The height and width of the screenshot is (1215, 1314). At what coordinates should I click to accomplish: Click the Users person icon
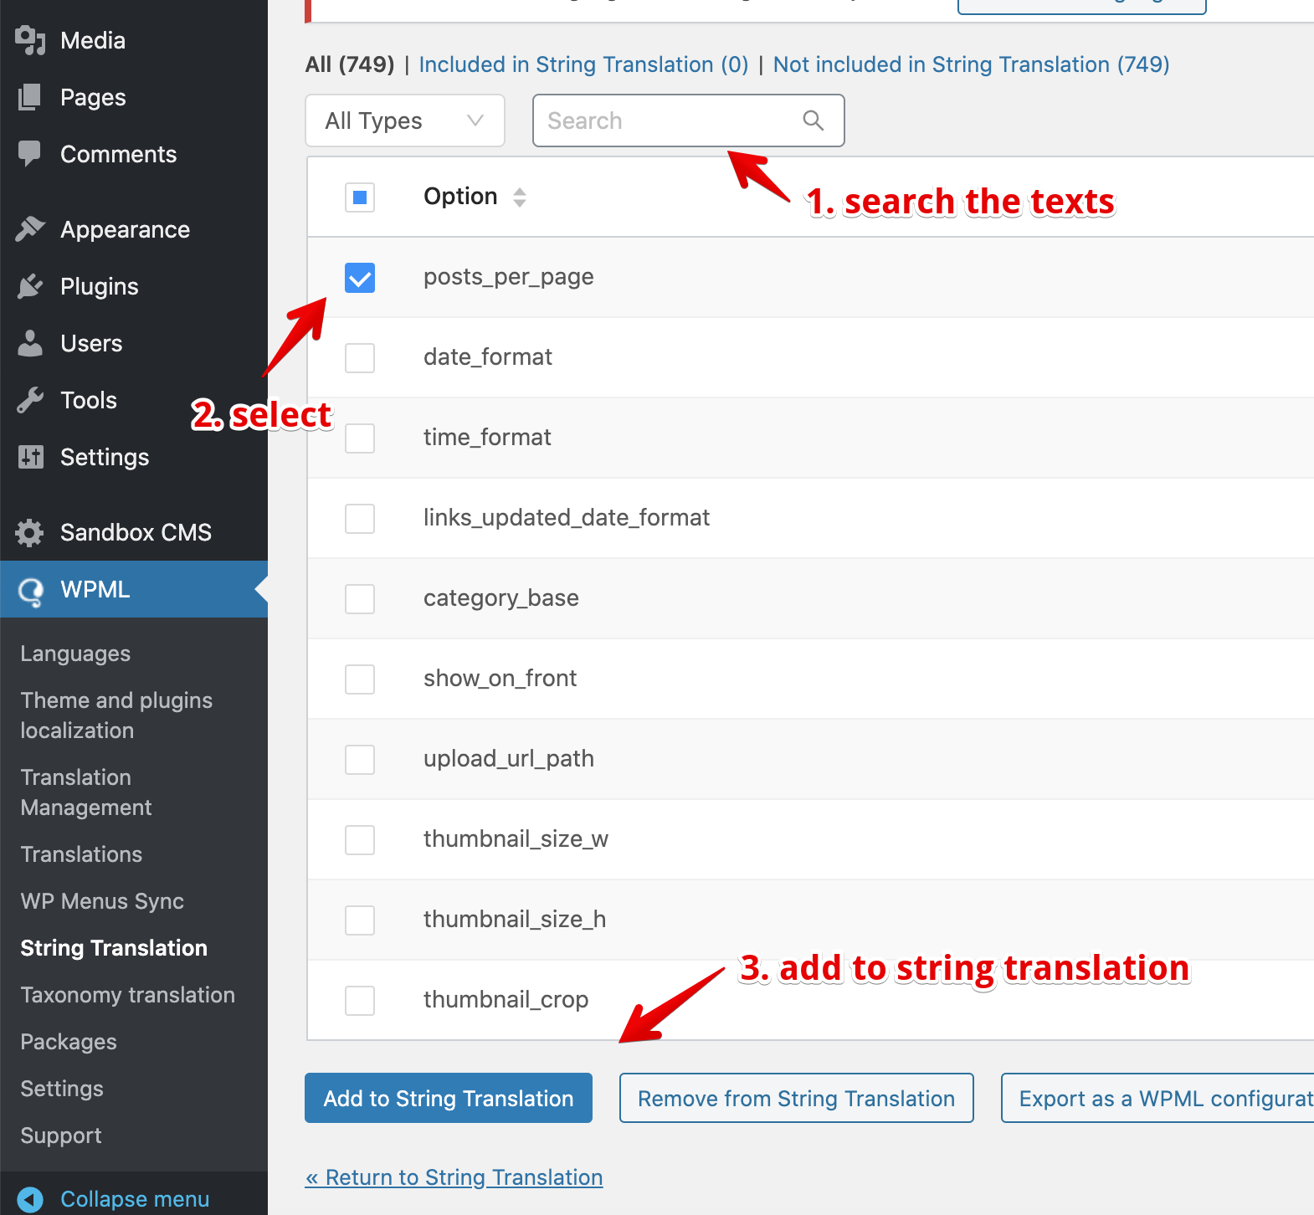pyautogui.click(x=30, y=343)
